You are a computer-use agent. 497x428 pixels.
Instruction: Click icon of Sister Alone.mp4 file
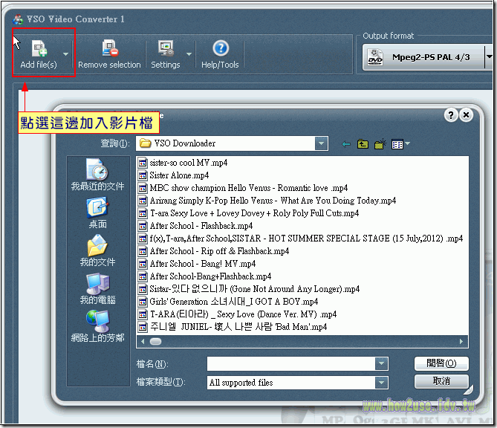(143, 175)
